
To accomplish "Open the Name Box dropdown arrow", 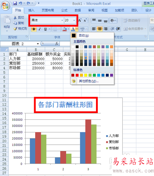I will point(38,44).
